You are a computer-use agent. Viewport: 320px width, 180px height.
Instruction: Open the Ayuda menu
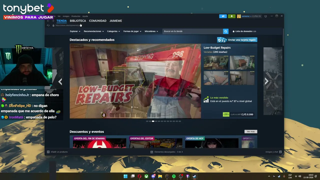[x=85, y=16]
